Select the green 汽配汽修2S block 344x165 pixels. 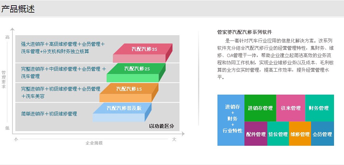pyautogui.click(x=137, y=69)
